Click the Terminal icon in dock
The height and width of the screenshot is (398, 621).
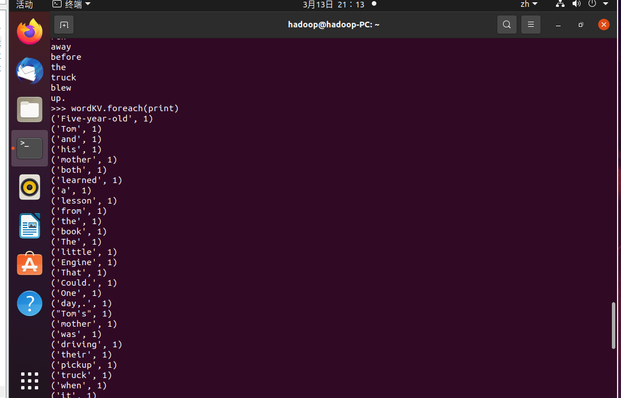(30, 148)
